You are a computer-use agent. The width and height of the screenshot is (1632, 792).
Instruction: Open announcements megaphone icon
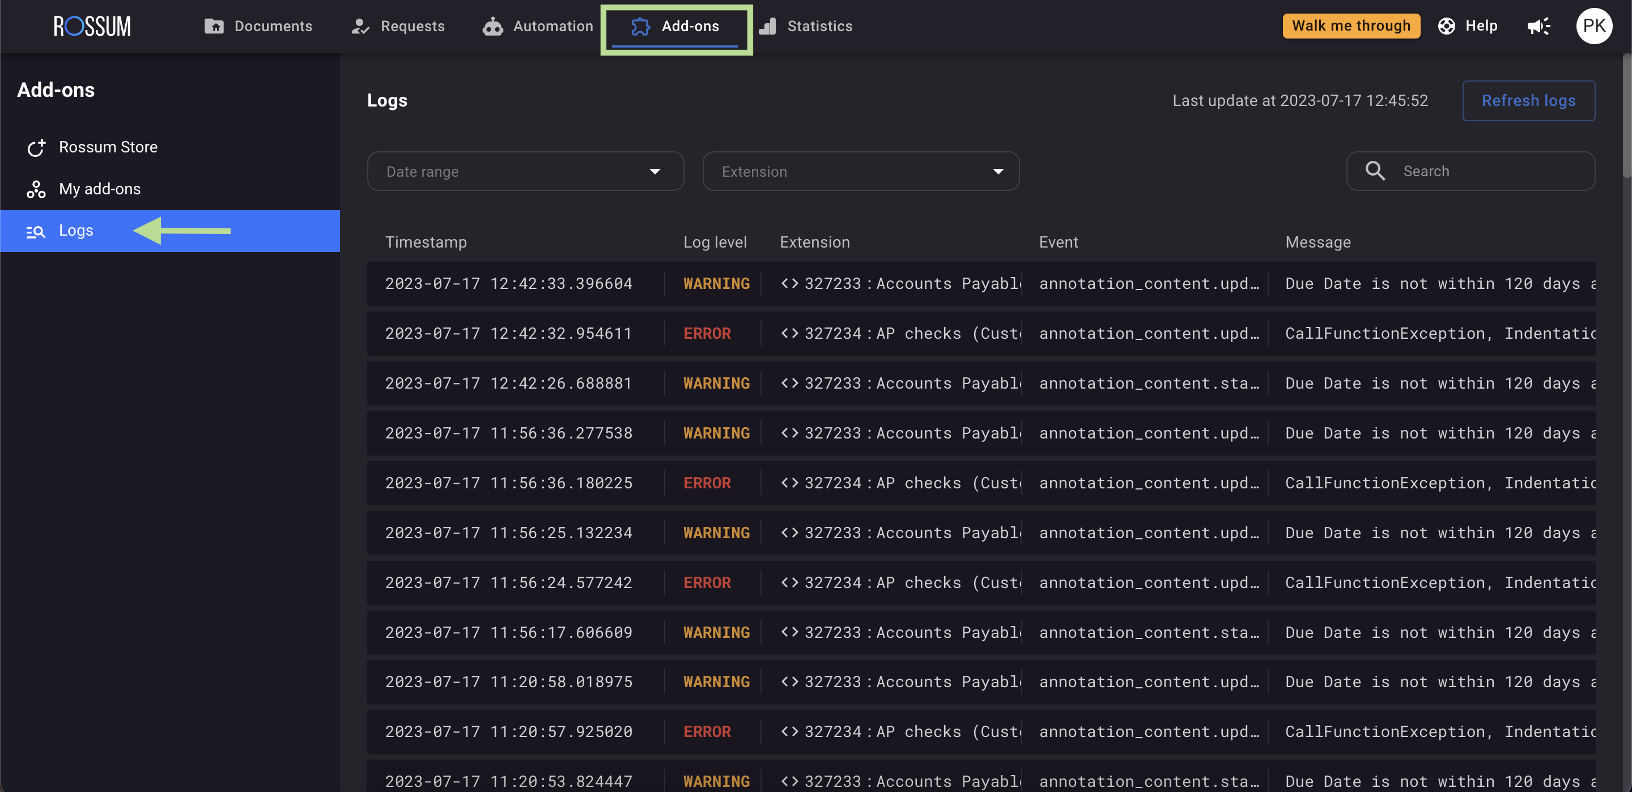(x=1538, y=26)
